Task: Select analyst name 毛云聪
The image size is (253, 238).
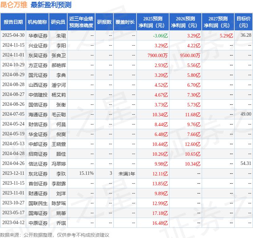Action: 58,115
